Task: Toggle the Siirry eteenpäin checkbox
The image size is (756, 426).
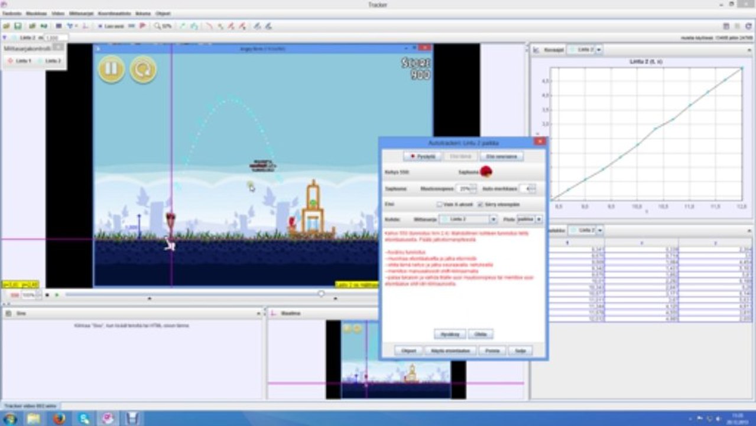Action: [479, 204]
